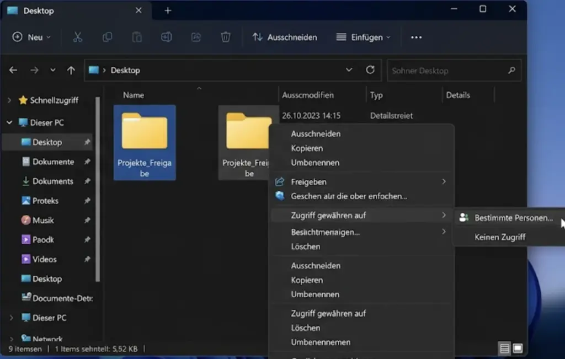Click the pin icon beside Proteks
The width and height of the screenshot is (565, 359).
pyautogui.click(x=87, y=201)
